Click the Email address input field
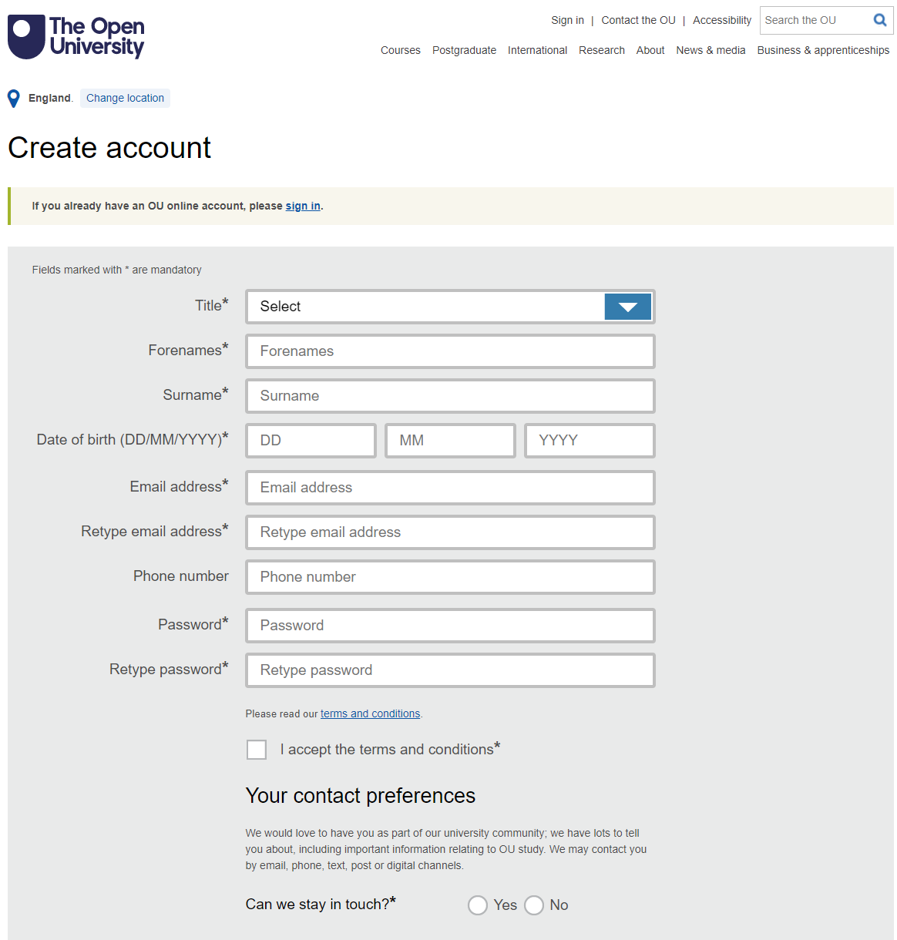Screen dimensions: 897x940 click(x=450, y=488)
